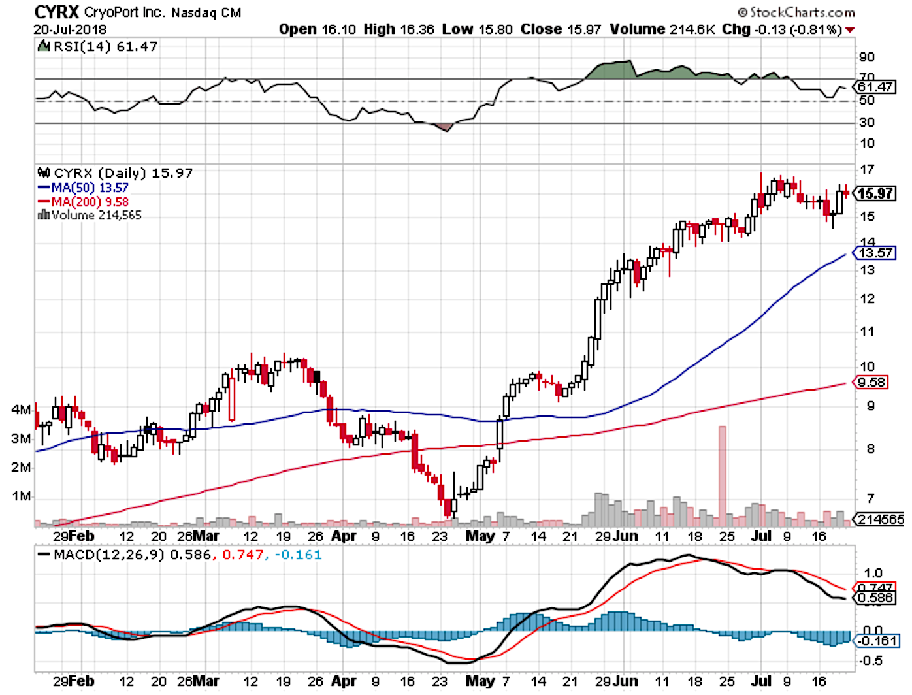Click the Apr label on price date axis

tap(344, 536)
